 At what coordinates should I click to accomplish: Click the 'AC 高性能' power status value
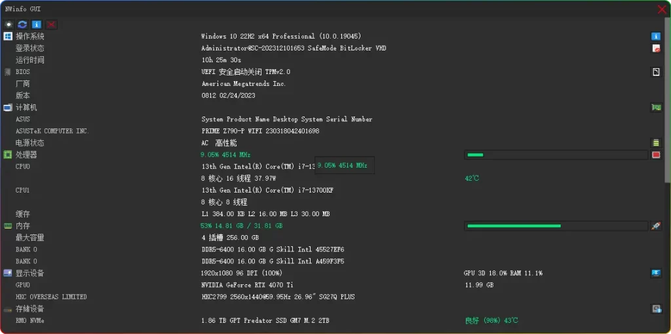(219, 143)
